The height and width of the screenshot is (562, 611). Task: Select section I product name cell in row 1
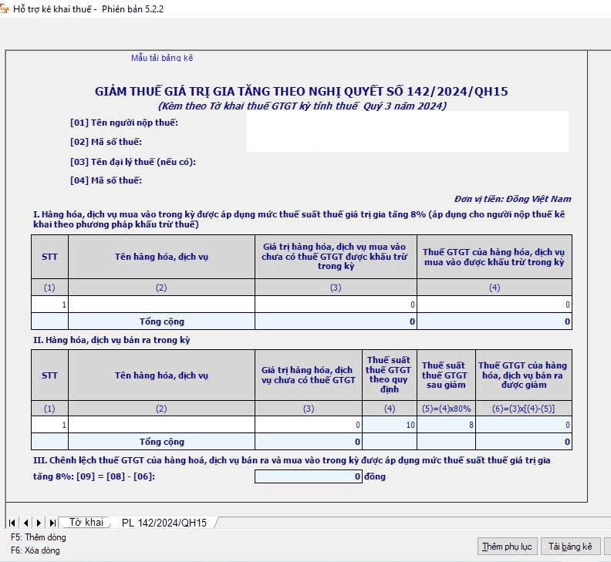(x=161, y=305)
